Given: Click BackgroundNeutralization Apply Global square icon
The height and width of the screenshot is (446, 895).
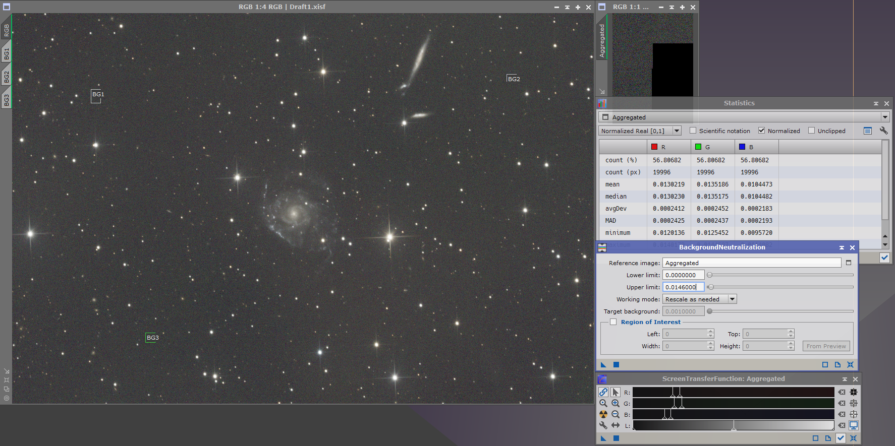Looking at the screenshot, I should click(616, 365).
